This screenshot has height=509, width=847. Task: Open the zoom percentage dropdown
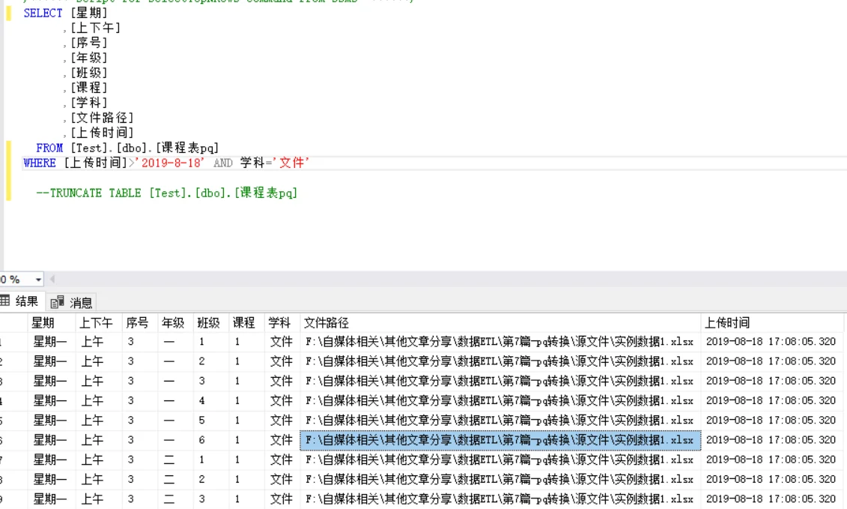[37, 280]
